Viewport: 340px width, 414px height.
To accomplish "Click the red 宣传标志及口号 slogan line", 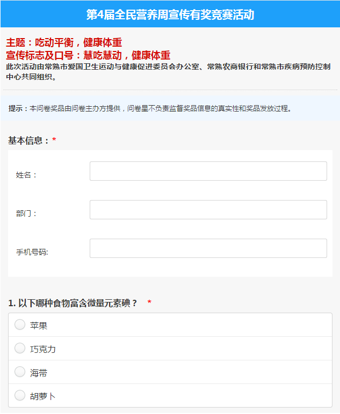I will click(x=88, y=55).
